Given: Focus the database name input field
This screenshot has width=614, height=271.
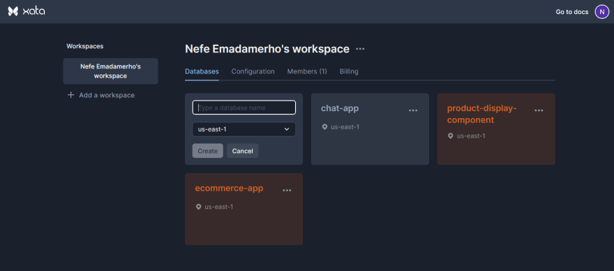Looking at the screenshot, I should (x=244, y=108).
